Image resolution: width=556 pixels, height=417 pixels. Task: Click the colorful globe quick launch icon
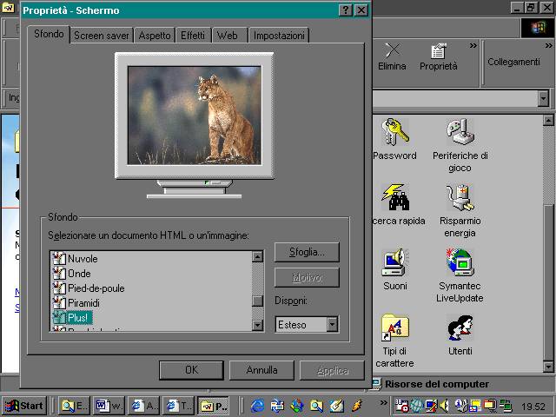point(297,406)
